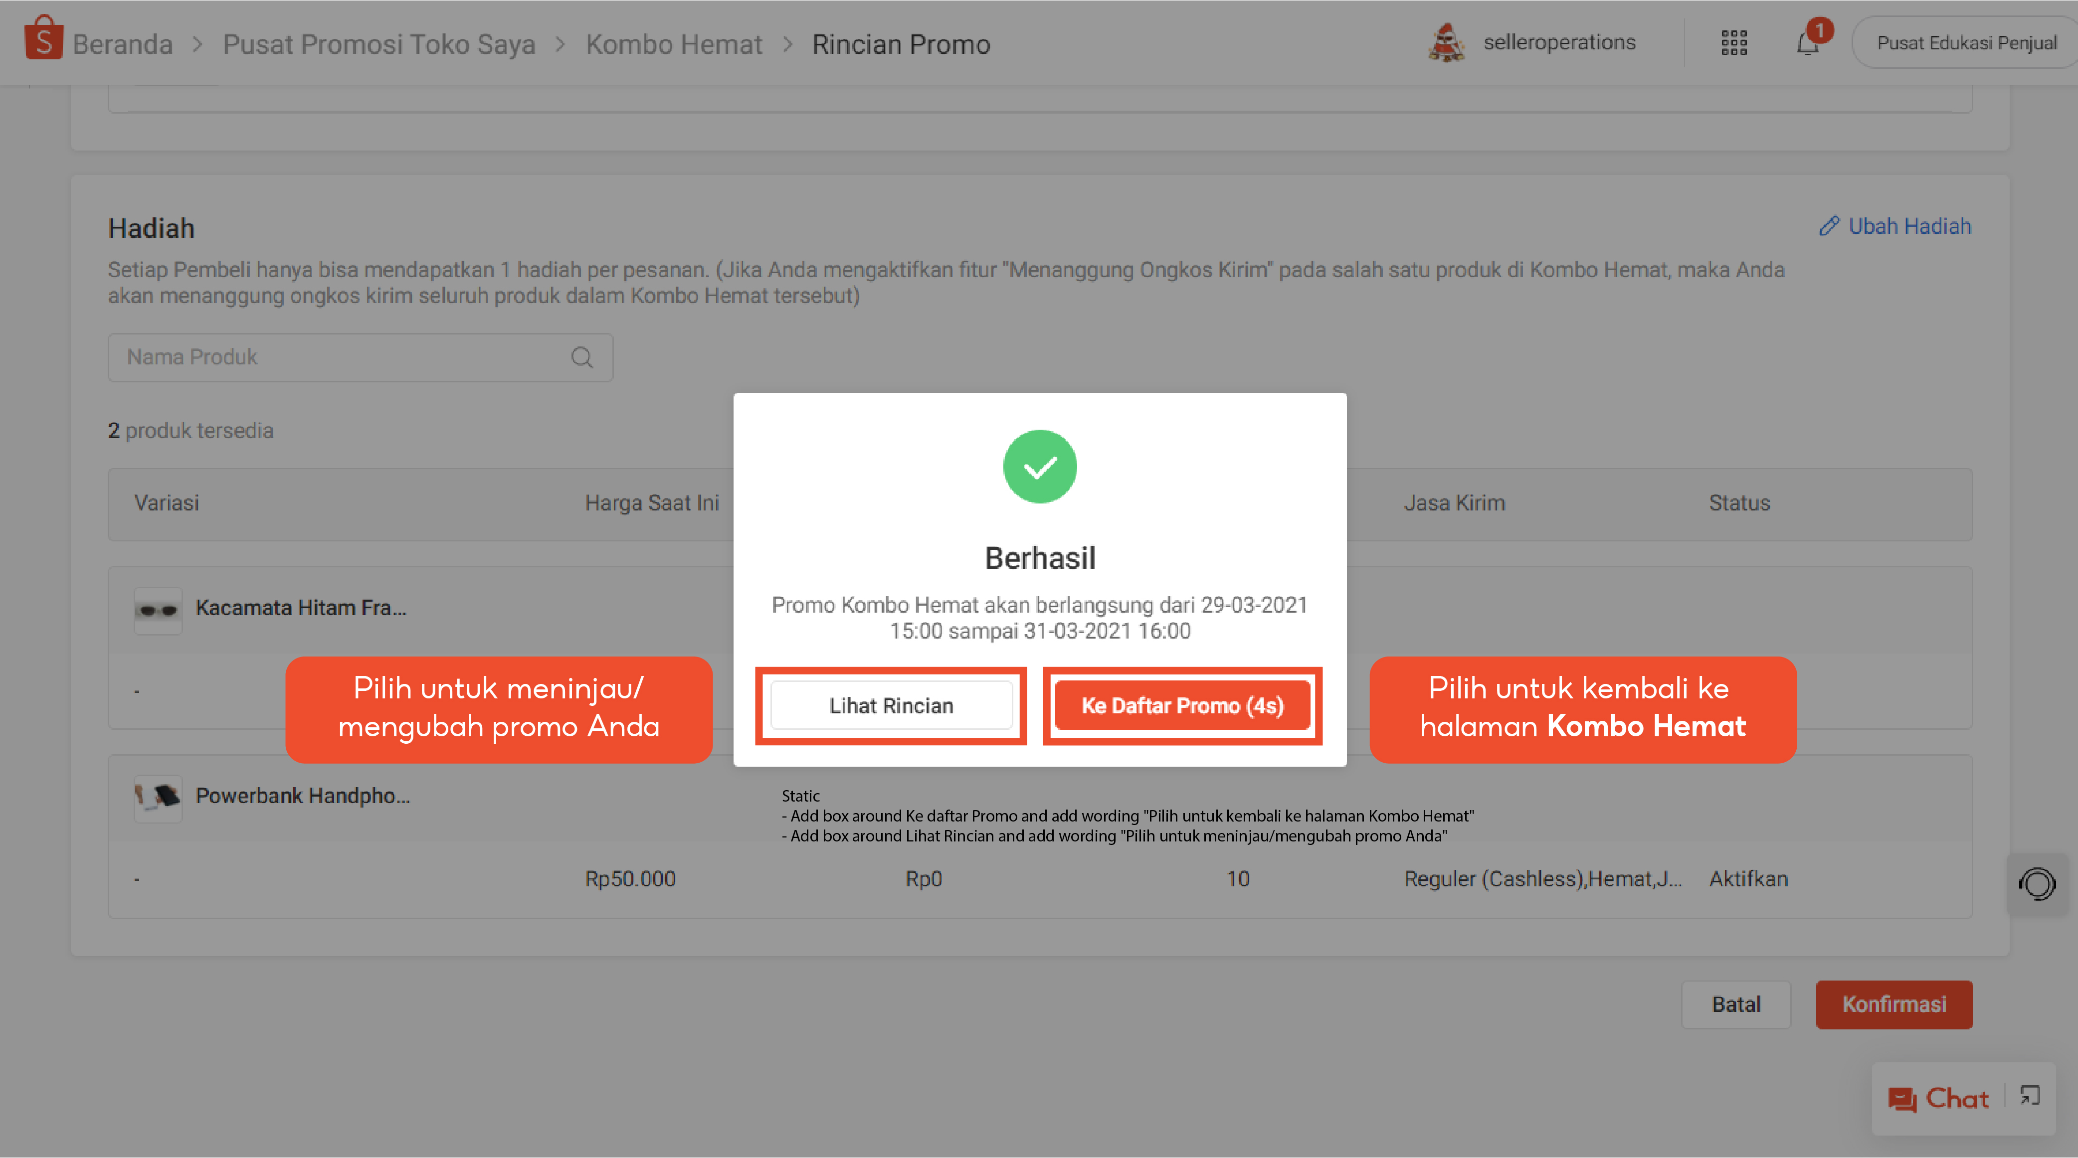Click the search magnifier in Nama Produk
Screen dimensions: 2078x1158
[x=581, y=357]
